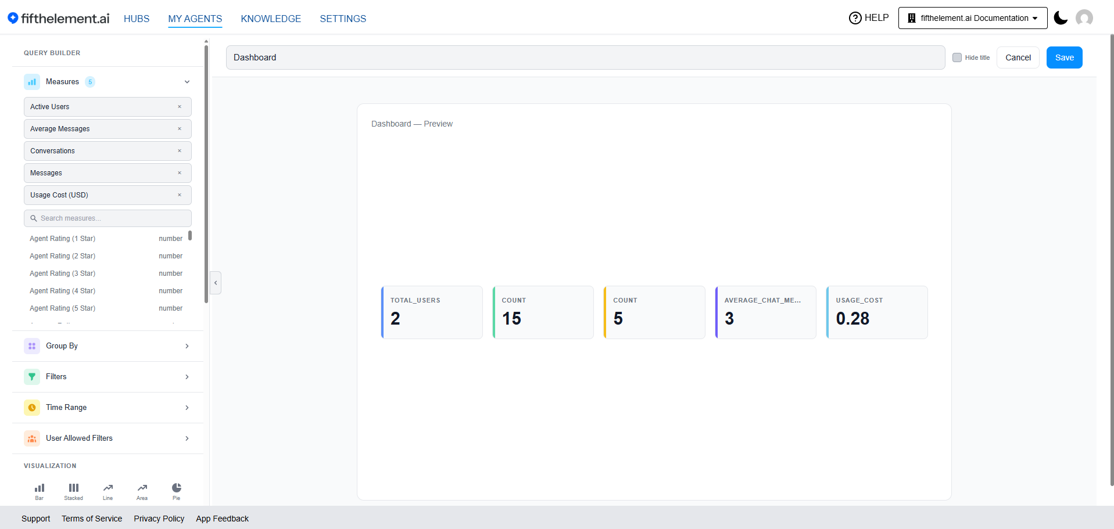Screen dimensions: 1114x529
Task: Open the Terms of Service link
Action: click(x=92, y=519)
